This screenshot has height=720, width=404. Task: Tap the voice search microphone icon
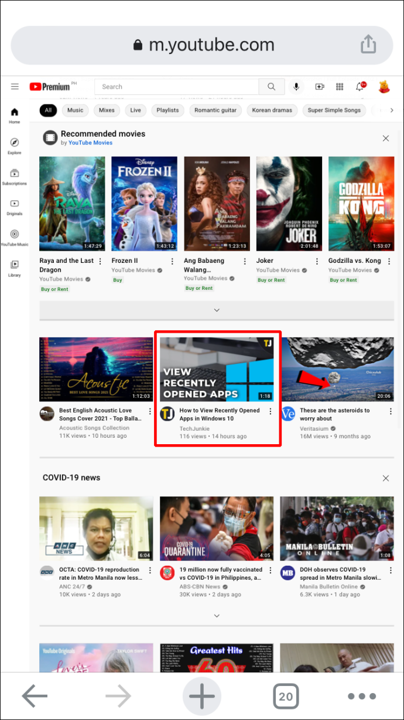coord(296,87)
